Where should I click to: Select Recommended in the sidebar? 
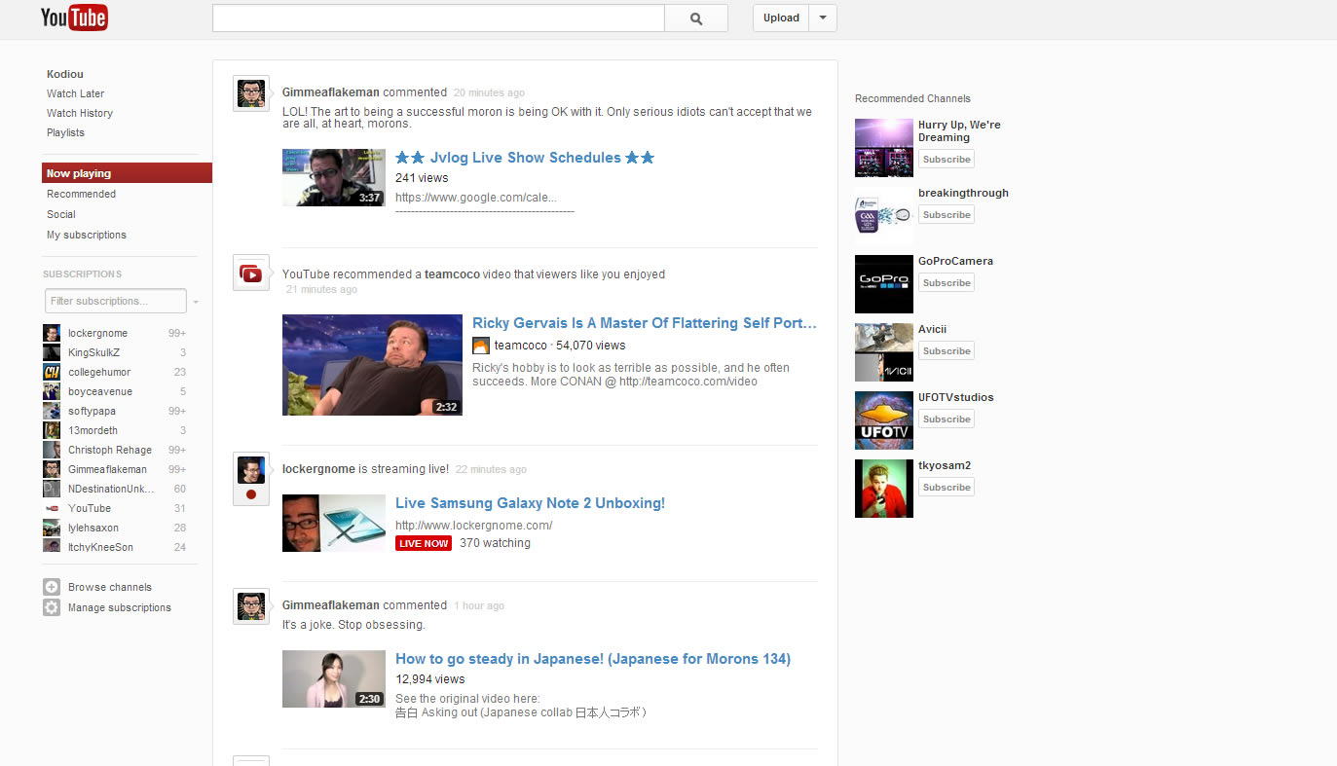[x=81, y=194]
